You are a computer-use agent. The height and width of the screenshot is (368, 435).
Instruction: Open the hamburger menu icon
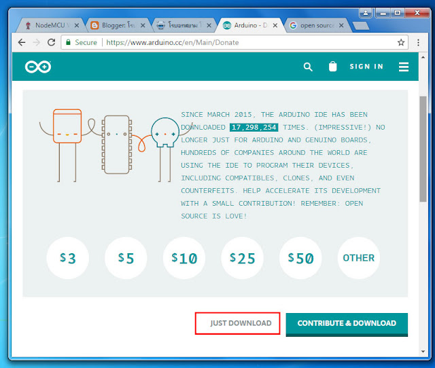404,67
